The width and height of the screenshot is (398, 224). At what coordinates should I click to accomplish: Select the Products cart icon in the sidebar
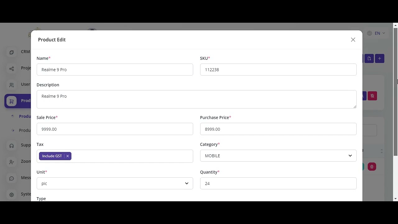point(12,101)
